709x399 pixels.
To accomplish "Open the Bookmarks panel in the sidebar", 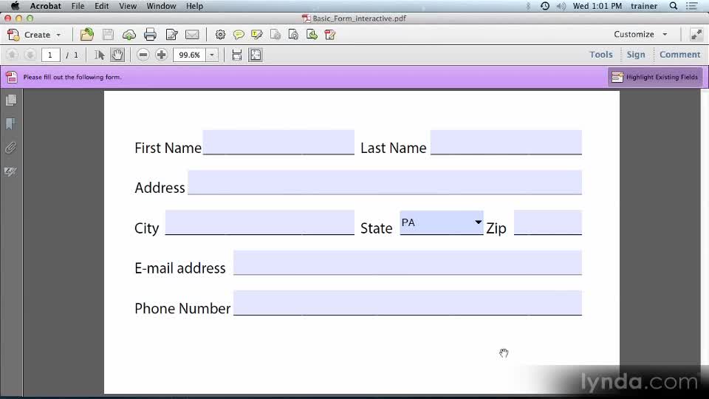I will tap(11, 123).
